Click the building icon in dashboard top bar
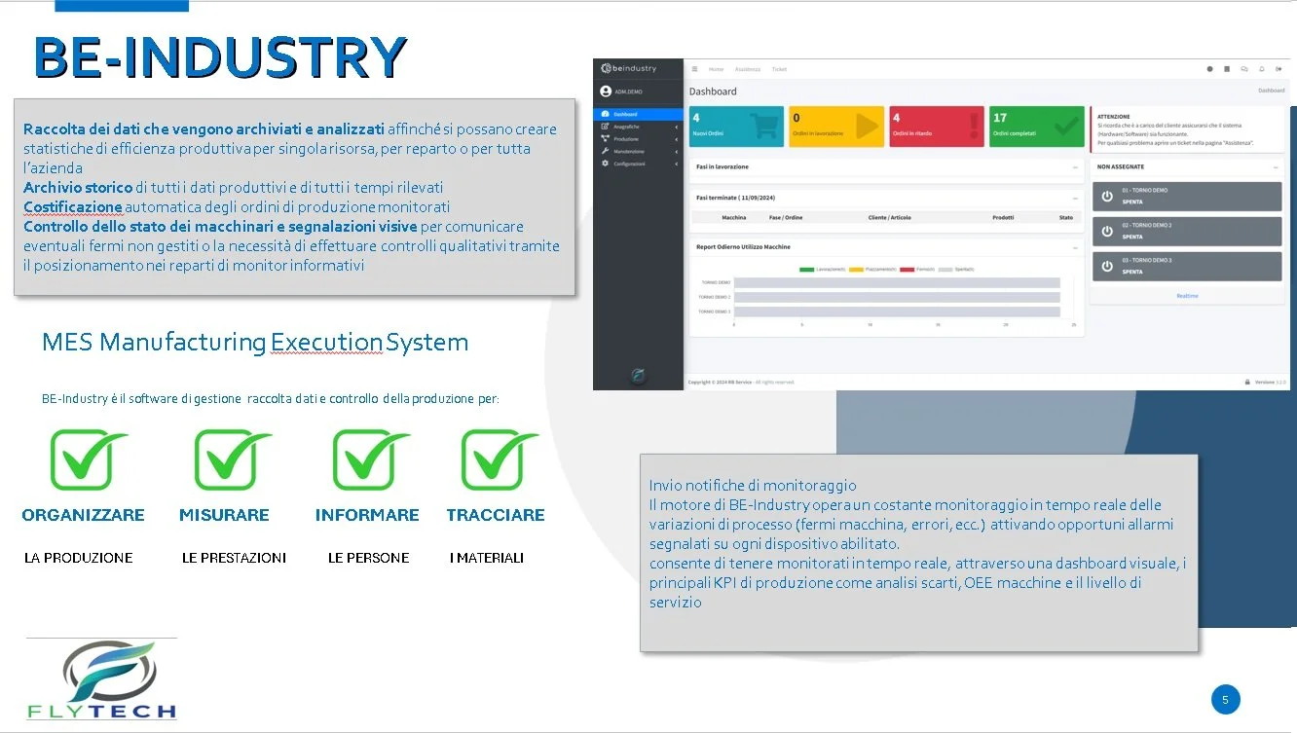Screen dimensions: 1297x733 (1227, 69)
